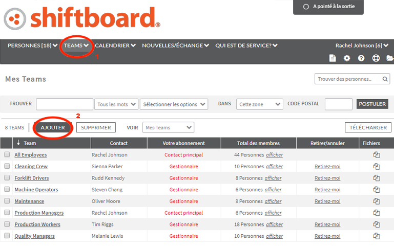Check the Forklift Drivers row checkbox
The image size is (394, 249).
coord(7,177)
